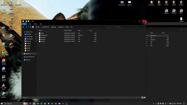Open Quick access in navigation pane

[x=29, y=32]
